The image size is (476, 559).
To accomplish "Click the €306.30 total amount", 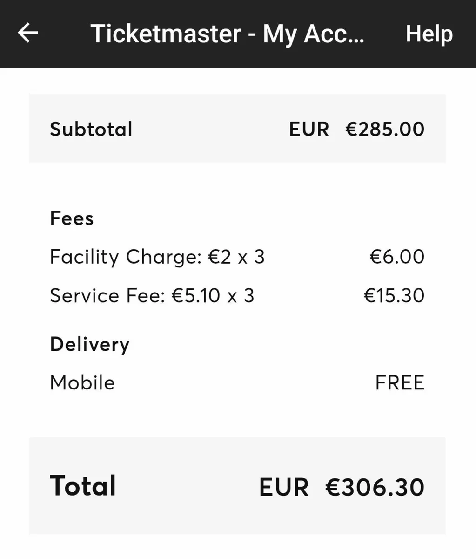I will (x=375, y=487).
